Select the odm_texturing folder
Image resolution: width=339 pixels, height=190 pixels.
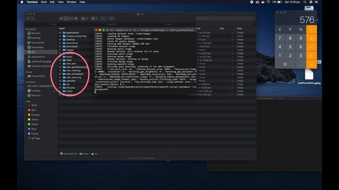72,78
